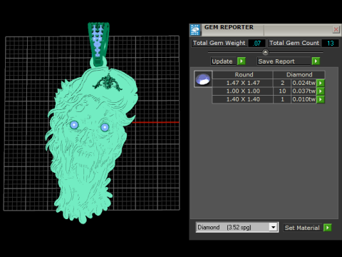Viewport: 342px width, 257px height.
Task: Select the 1.40 X 1.40 size cell
Action: 243,99
